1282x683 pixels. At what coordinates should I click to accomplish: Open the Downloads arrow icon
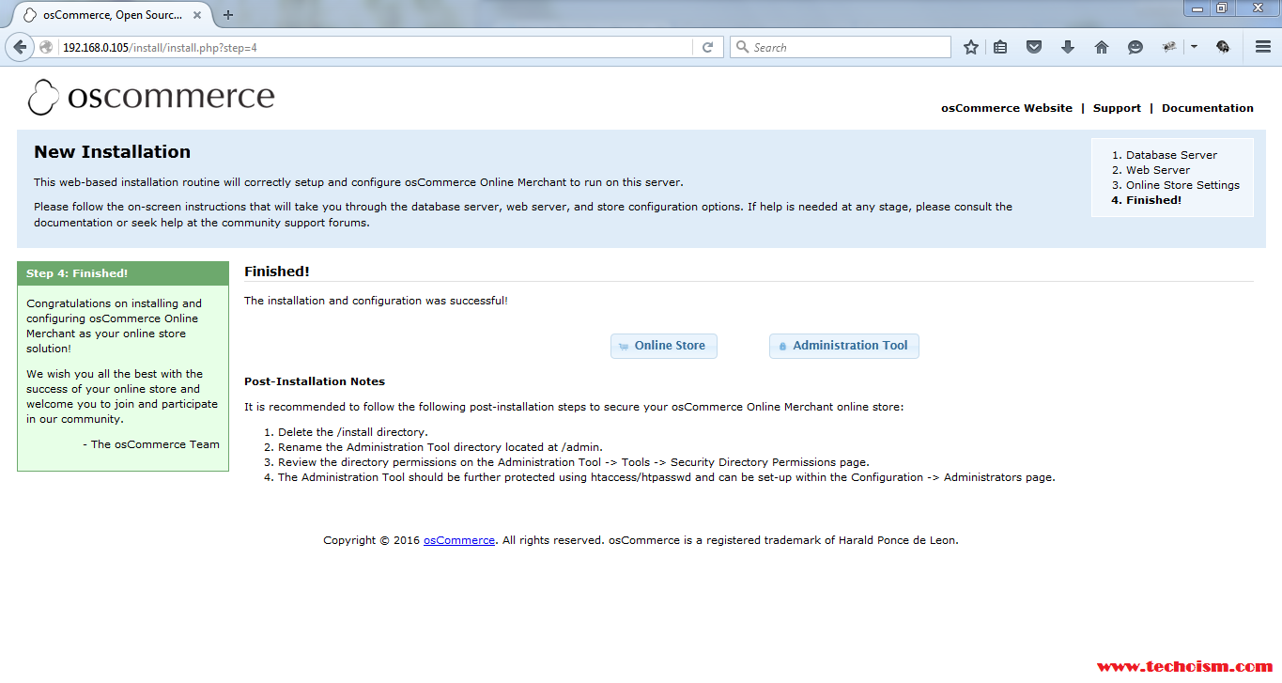pyautogui.click(x=1068, y=47)
